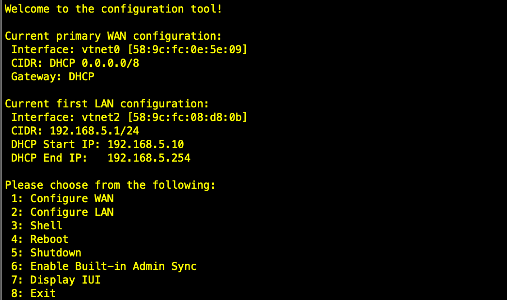Select 'Enable Built-in Admin Sync' option

[x=113, y=266]
